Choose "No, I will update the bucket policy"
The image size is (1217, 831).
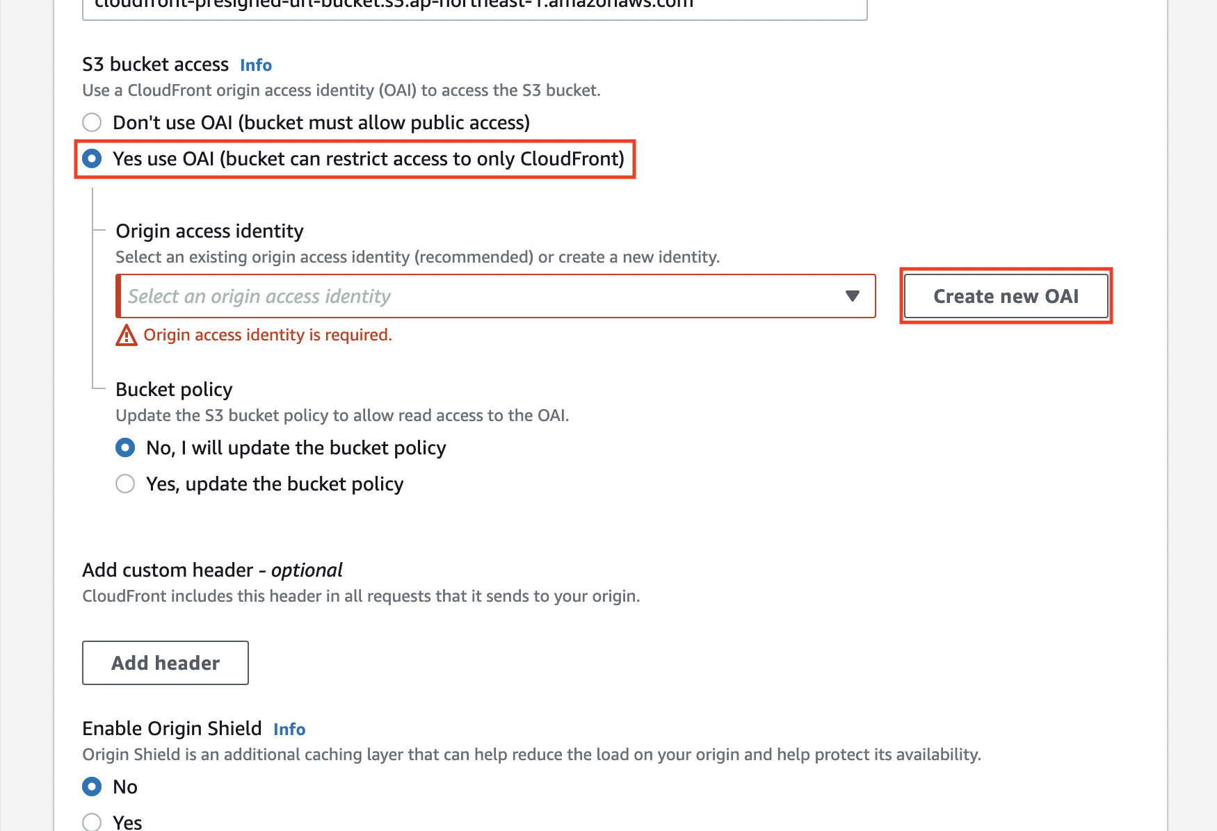click(x=125, y=447)
